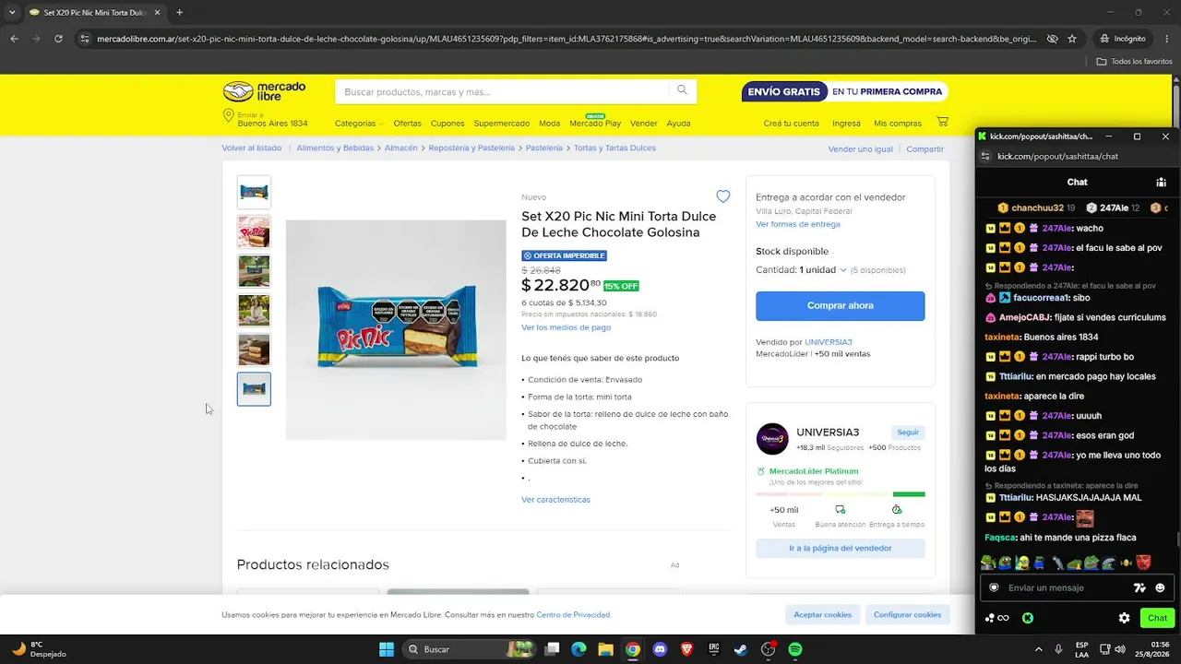This screenshot has height=664, width=1181.
Task: Click Configurar cookies button
Action: (907, 614)
